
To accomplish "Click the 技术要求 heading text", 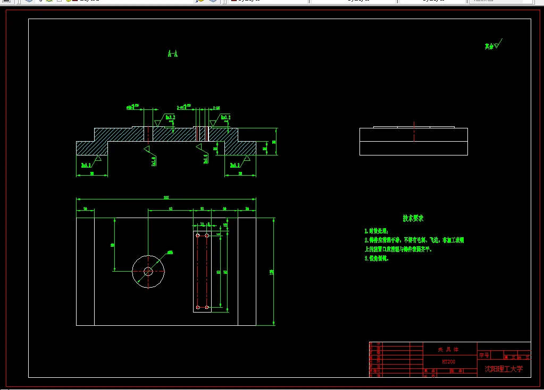I will click(x=413, y=219).
